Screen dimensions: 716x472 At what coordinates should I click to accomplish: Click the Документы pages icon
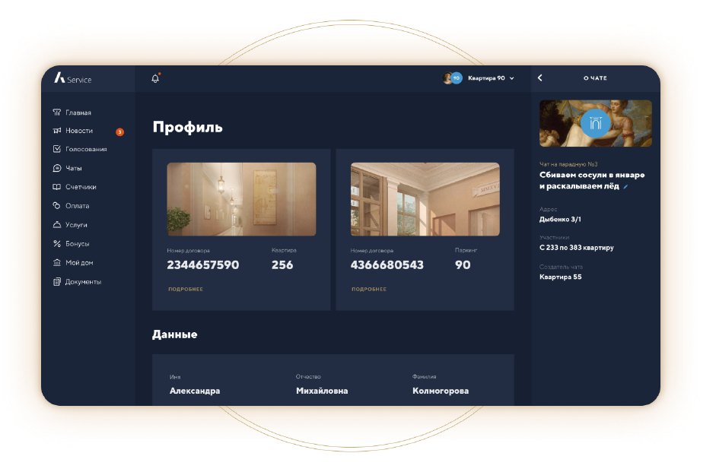point(57,282)
